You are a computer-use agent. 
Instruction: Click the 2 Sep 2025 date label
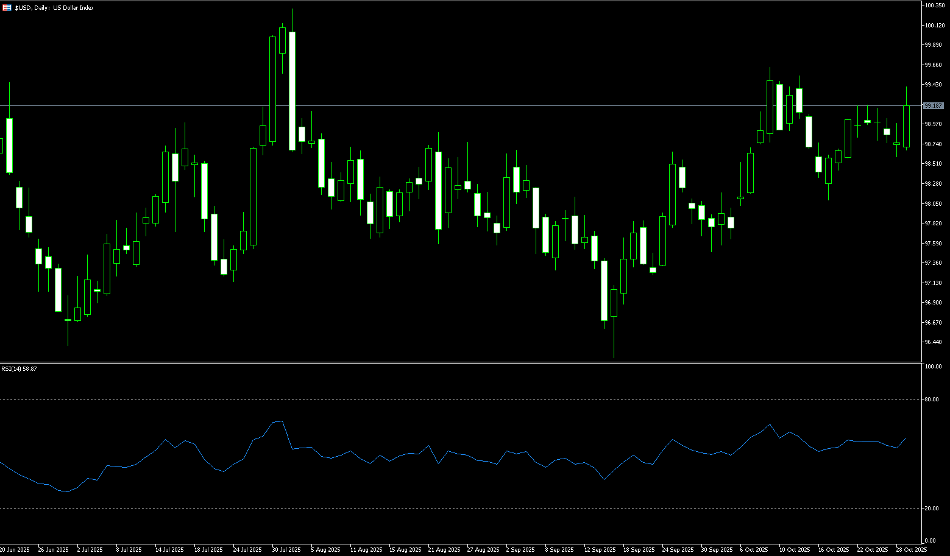521,550
